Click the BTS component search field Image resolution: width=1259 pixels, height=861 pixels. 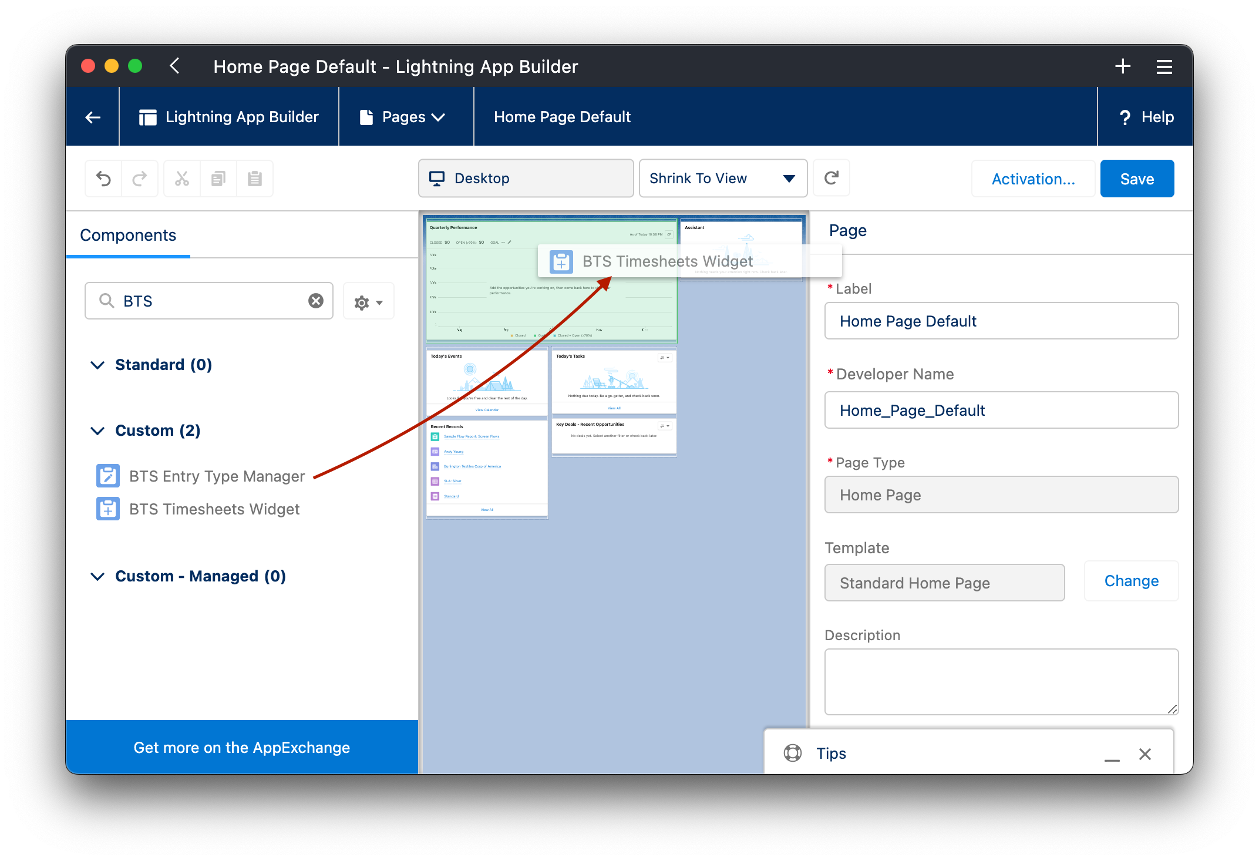(x=208, y=301)
